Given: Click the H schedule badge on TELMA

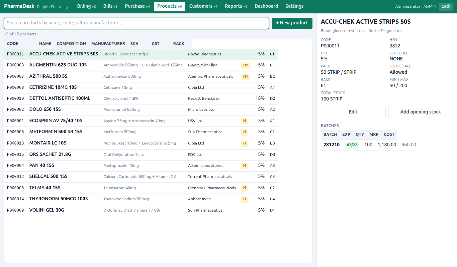Looking at the screenshot, I should [x=245, y=188].
